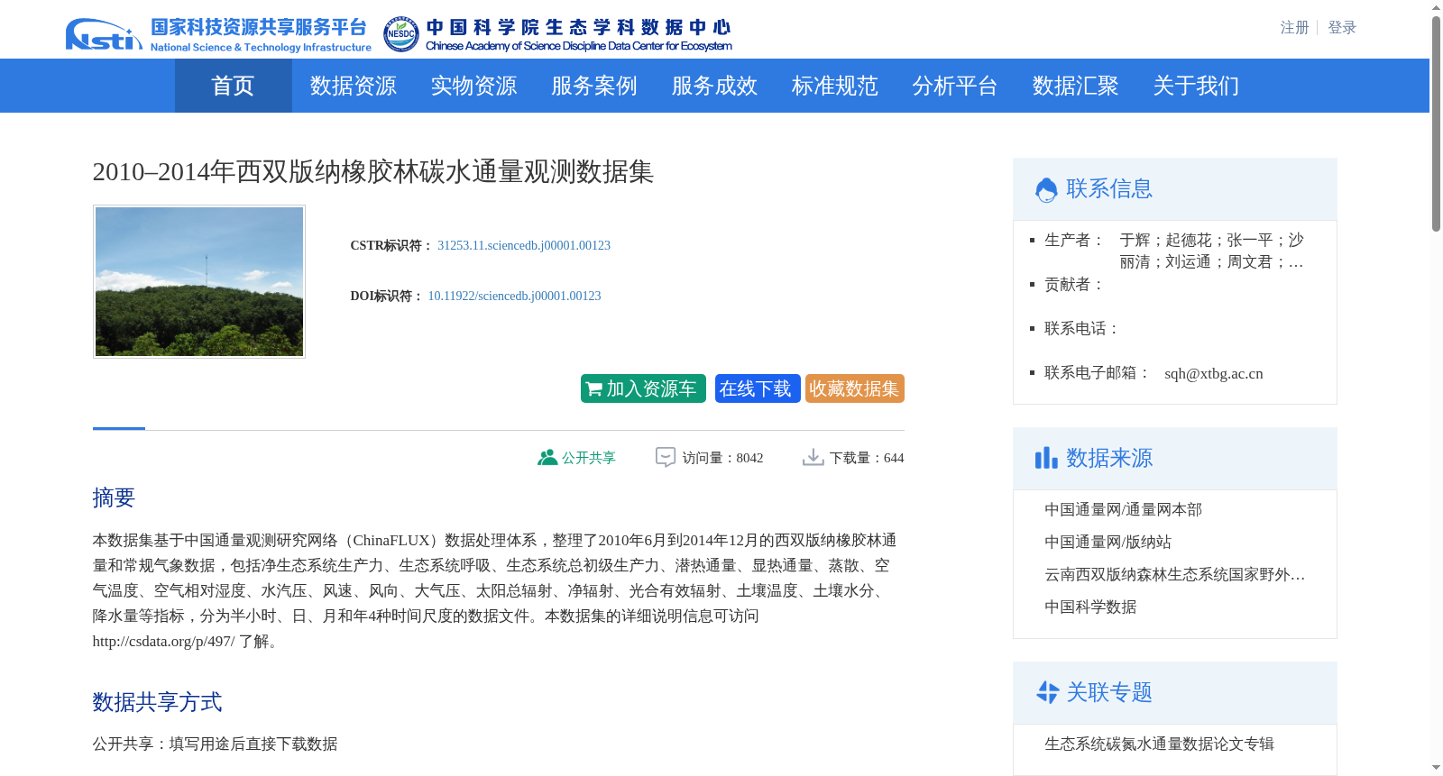Image resolution: width=1443 pixels, height=776 pixels.
Task: Click the 联系信息 panel title
Action: click(1109, 188)
